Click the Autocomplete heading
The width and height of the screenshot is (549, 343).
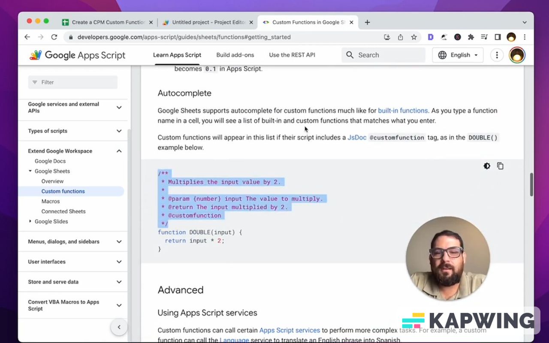pos(184,93)
